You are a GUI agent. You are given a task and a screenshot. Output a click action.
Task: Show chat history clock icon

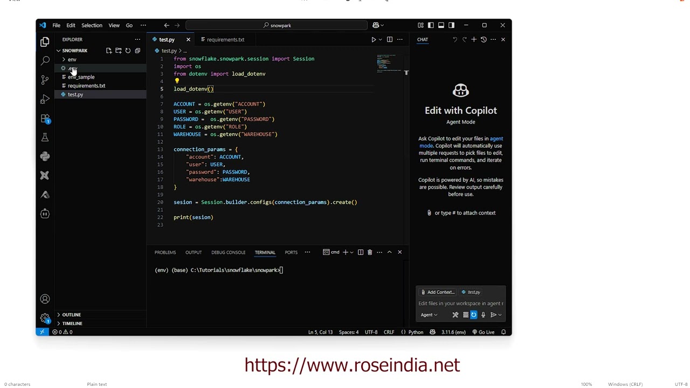pos(484,39)
